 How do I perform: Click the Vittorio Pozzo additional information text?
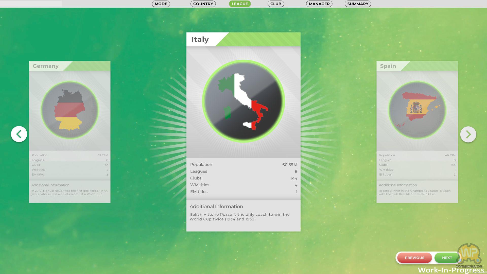239,217
